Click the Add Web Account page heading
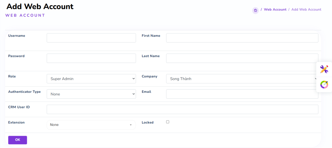 pos(40,6)
